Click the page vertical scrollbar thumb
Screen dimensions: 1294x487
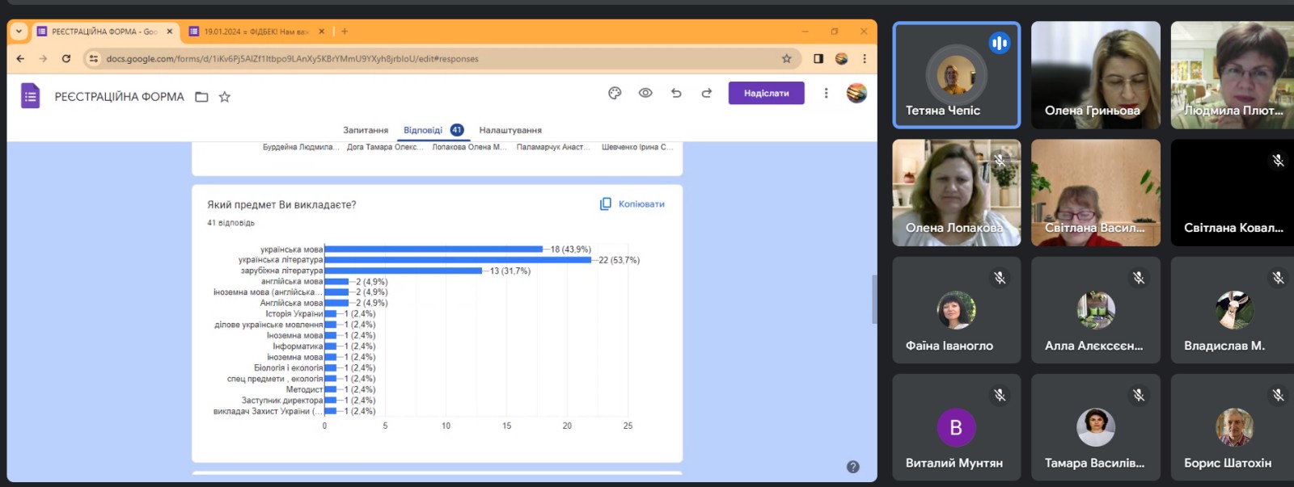(873, 299)
